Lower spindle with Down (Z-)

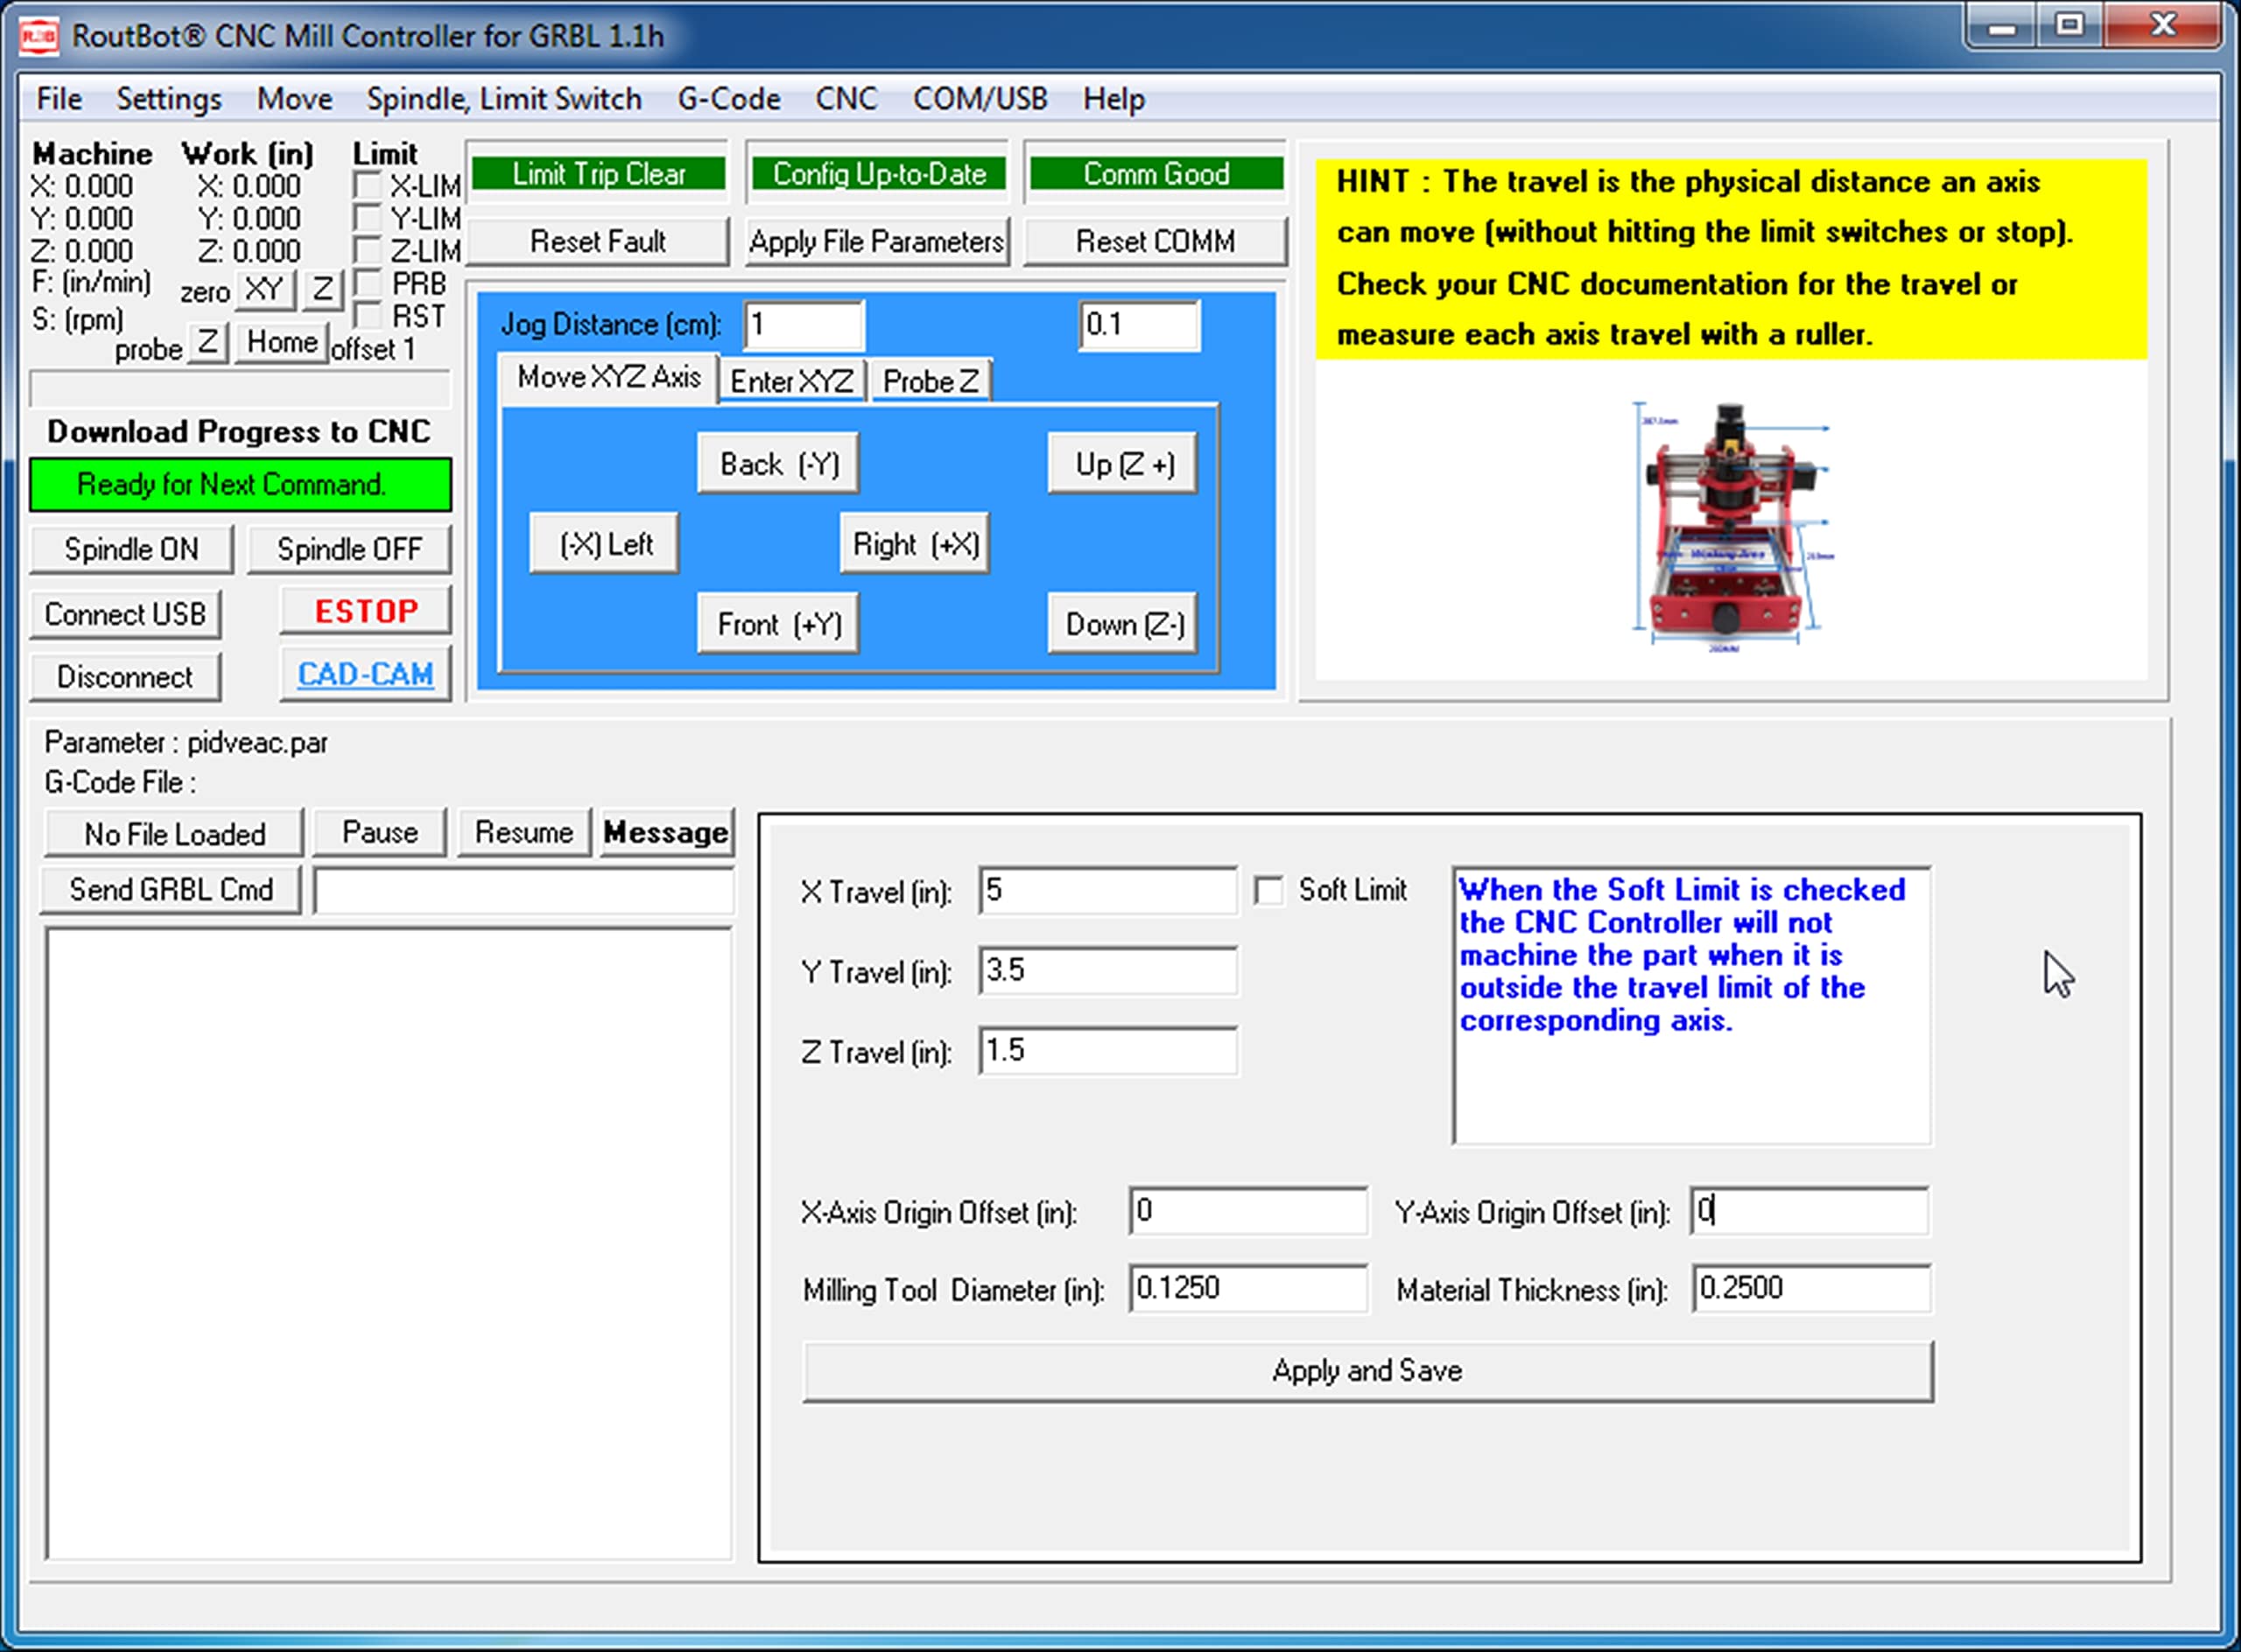[x=1123, y=624]
